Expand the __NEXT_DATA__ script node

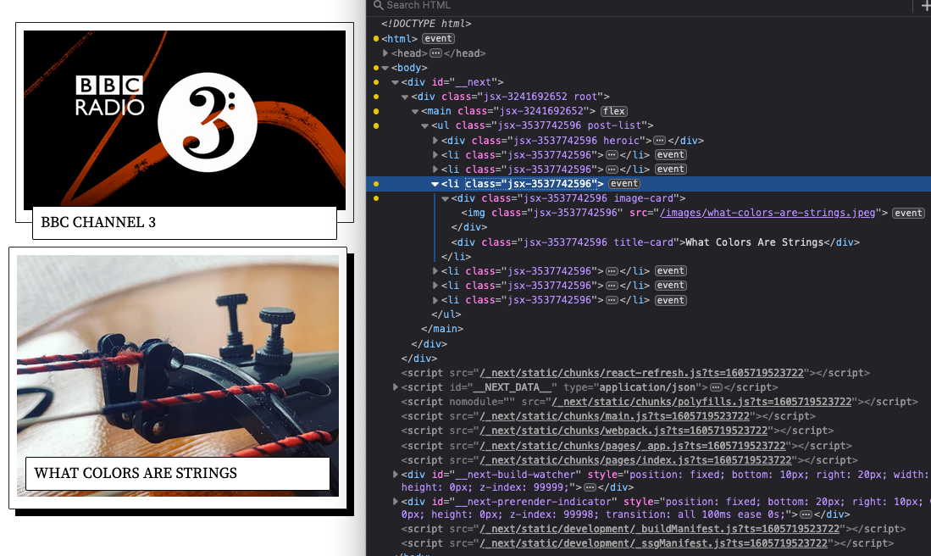pyautogui.click(x=396, y=387)
